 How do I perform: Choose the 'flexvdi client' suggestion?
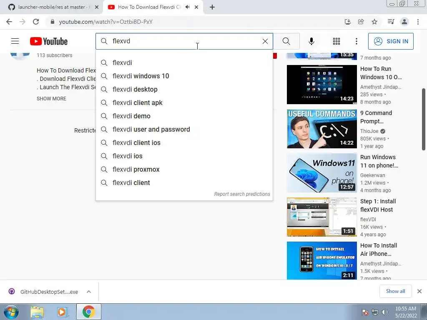(184, 182)
